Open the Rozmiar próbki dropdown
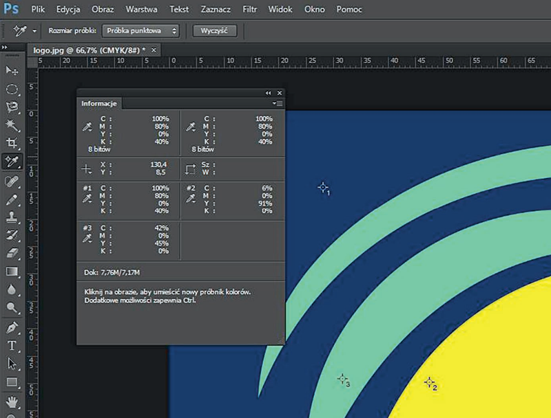Screen dimensions: 551x418 [x=141, y=31]
